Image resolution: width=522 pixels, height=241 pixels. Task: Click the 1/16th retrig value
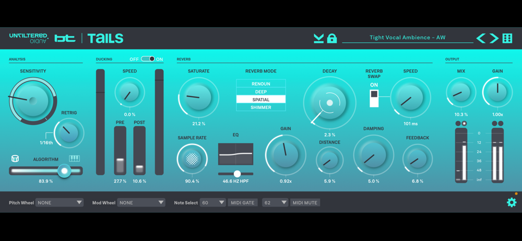point(45,143)
